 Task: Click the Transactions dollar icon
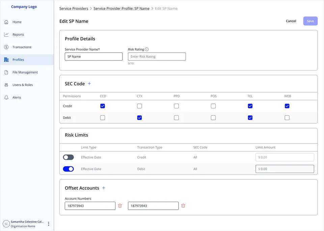click(x=6, y=47)
